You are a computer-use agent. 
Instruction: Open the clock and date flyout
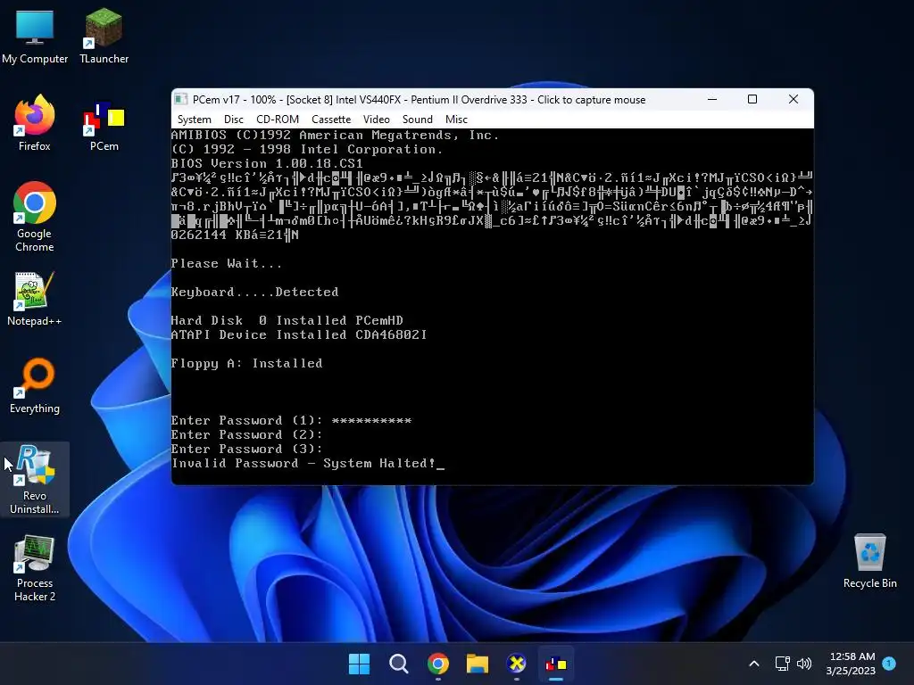point(851,664)
